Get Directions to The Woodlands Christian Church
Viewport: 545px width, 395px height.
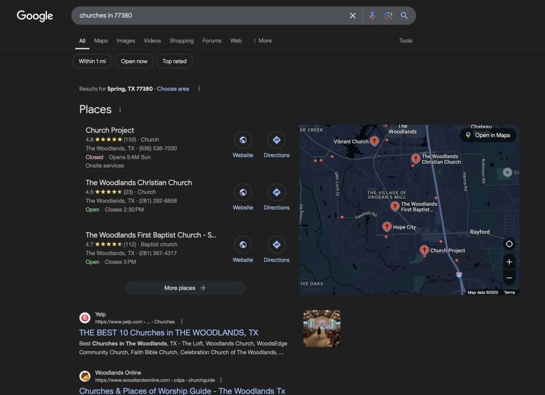(x=276, y=192)
